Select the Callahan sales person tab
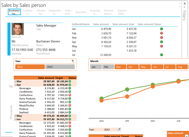This screenshot has height=137, width=189. (28, 12)
